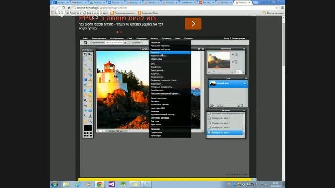The height and width of the screenshot is (188, 335).
Task: Open Chrome menu icon in browser toolbar
Action: click(282, 8)
